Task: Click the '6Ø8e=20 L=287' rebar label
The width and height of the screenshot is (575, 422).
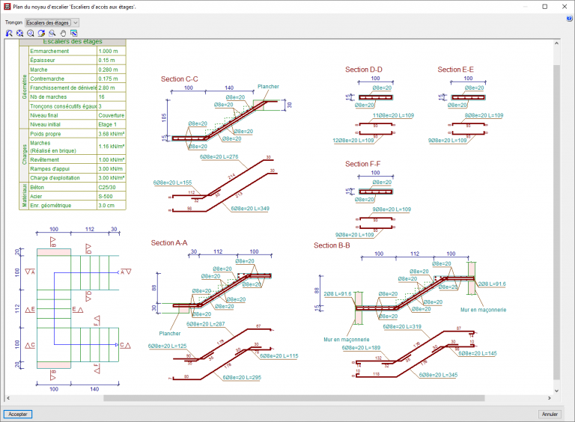Action: coord(206,324)
